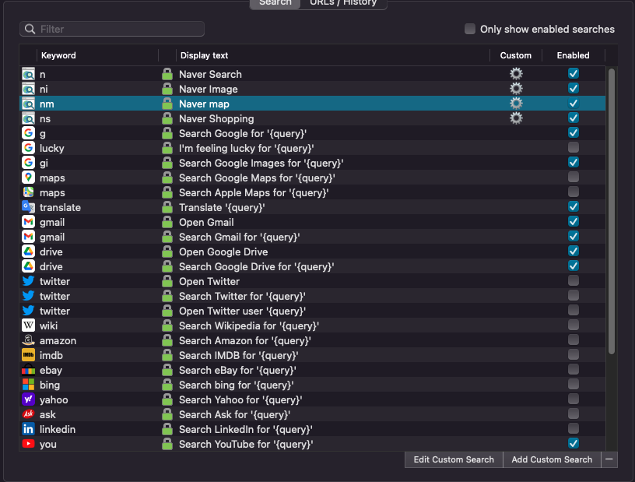Click Edit Custom Search button

454,459
